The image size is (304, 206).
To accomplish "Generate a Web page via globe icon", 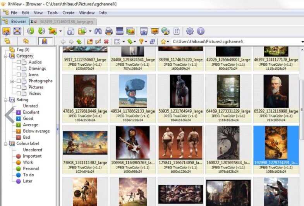I will click(x=165, y=31).
